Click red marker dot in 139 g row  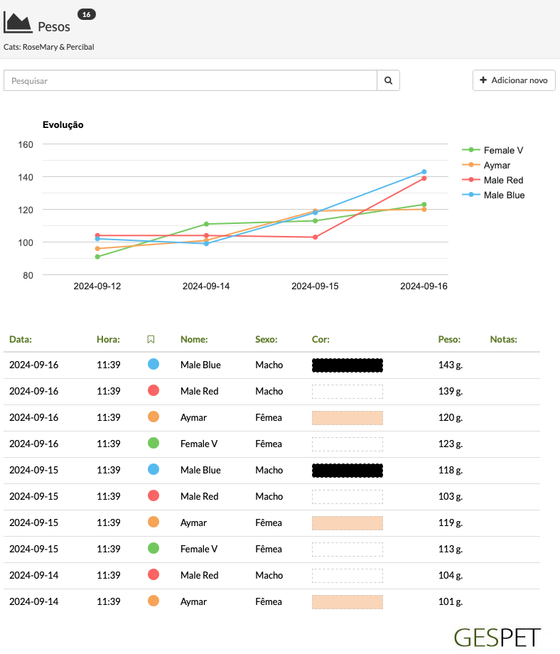[154, 390]
